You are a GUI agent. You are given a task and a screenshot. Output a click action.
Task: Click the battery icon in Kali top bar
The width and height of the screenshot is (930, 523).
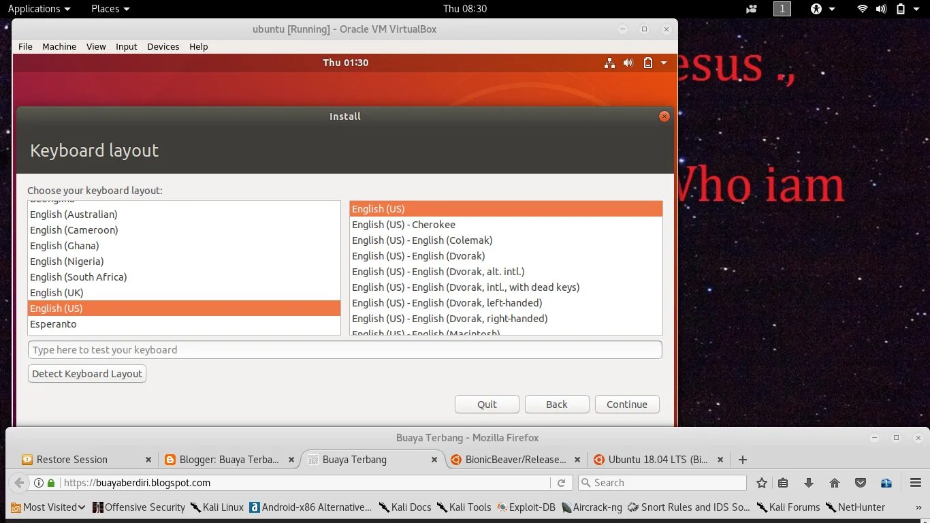point(900,9)
